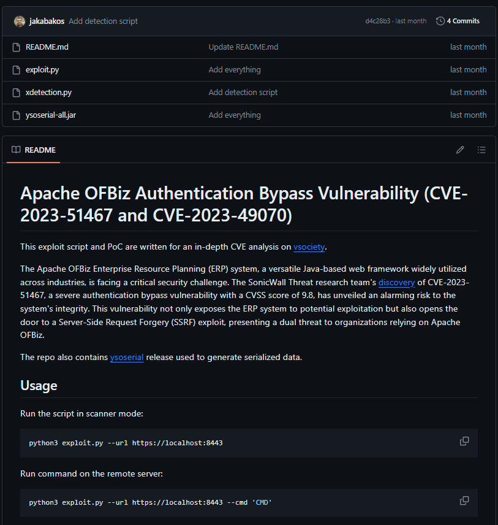Click the file icon beside xdetection.py
Screen dimensions: 498x525
17,93
